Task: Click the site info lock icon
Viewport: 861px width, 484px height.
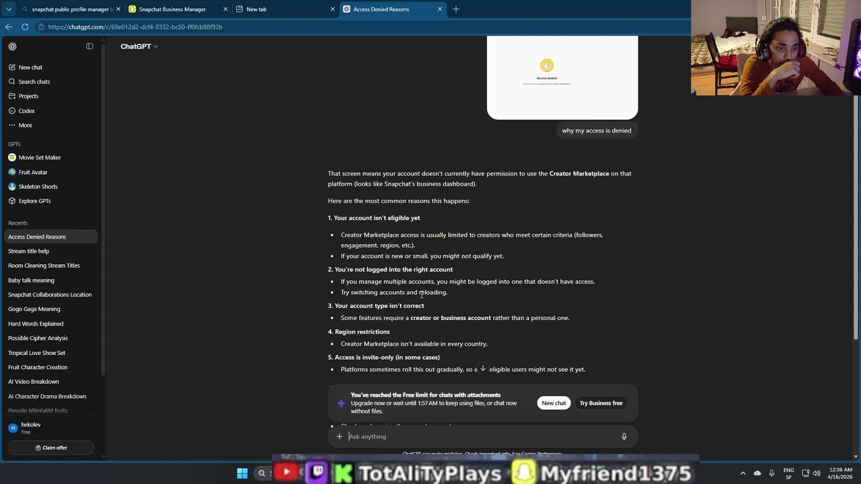Action: tap(41, 27)
